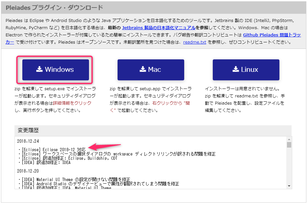Click the 2018.12.20 changelog date

tap(28, 171)
